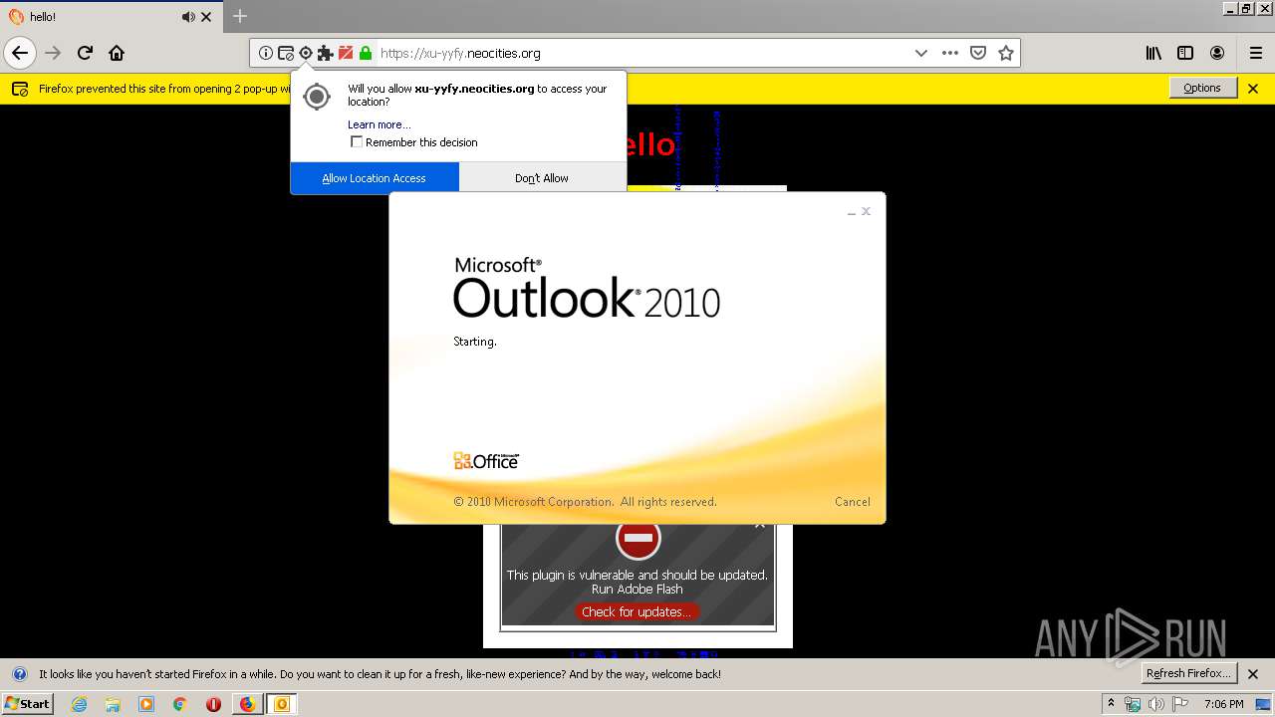The width and height of the screenshot is (1275, 717).
Task: Dismiss the yellow pop-up blocked notification bar
Action: [x=1253, y=89]
